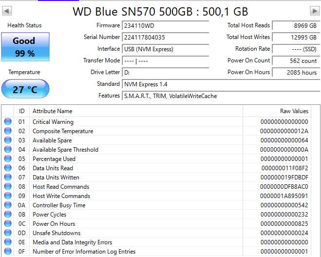Viewport: 321px width, 257px height.
Task: Click raw value 00000000012A
Action: pyautogui.click(x=284, y=131)
